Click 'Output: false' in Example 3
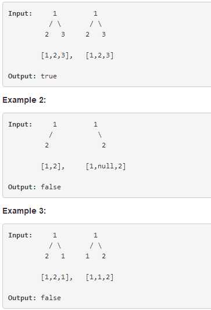 click(34, 298)
